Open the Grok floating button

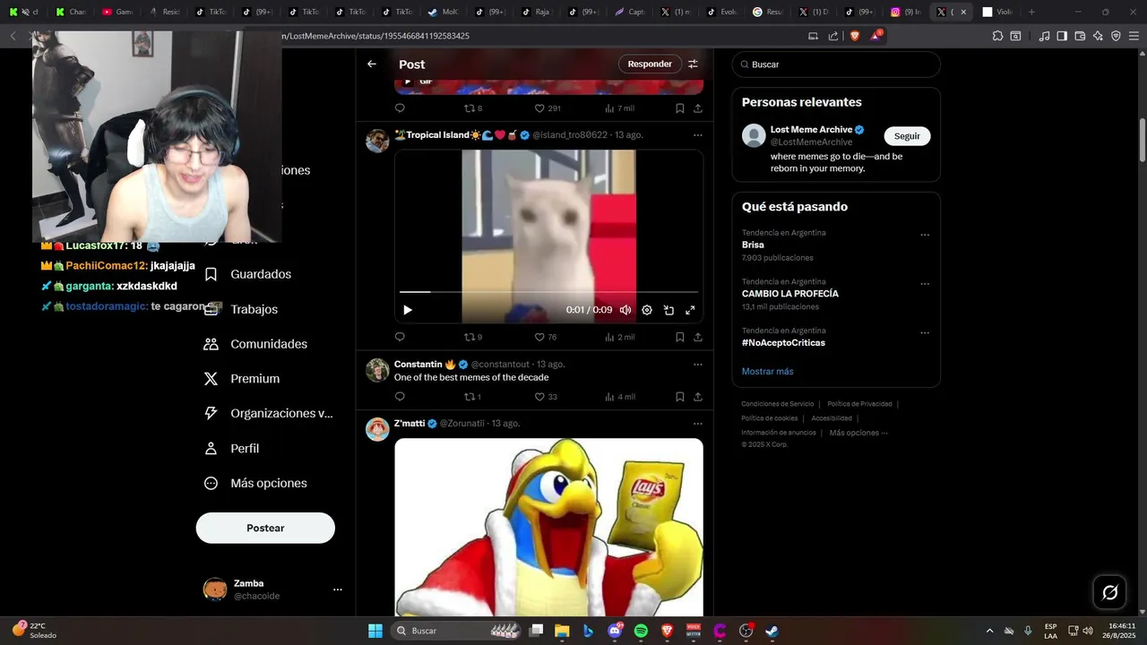coord(1109,592)
